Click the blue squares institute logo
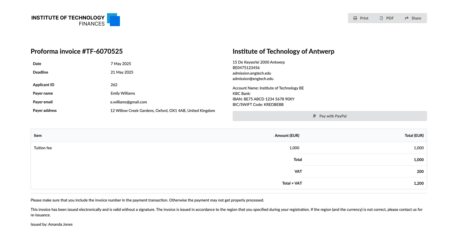 pyautogui.click(x=113, y=20)
